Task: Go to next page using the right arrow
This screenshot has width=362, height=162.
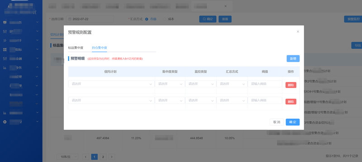Action: click(x=112, y=157)
